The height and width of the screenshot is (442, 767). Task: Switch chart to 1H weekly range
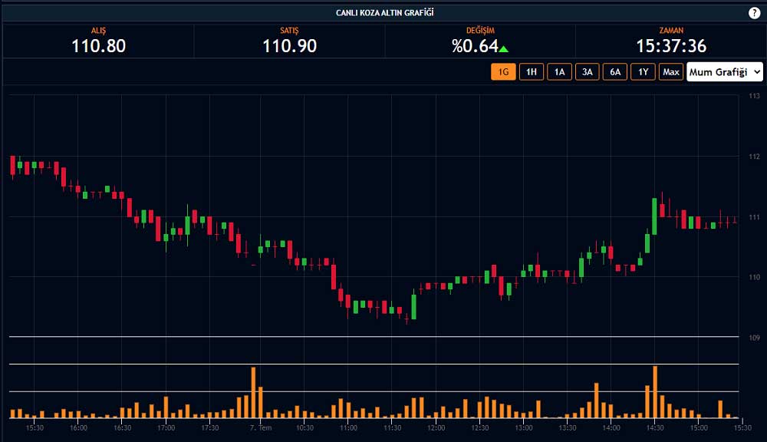(532, 72)
